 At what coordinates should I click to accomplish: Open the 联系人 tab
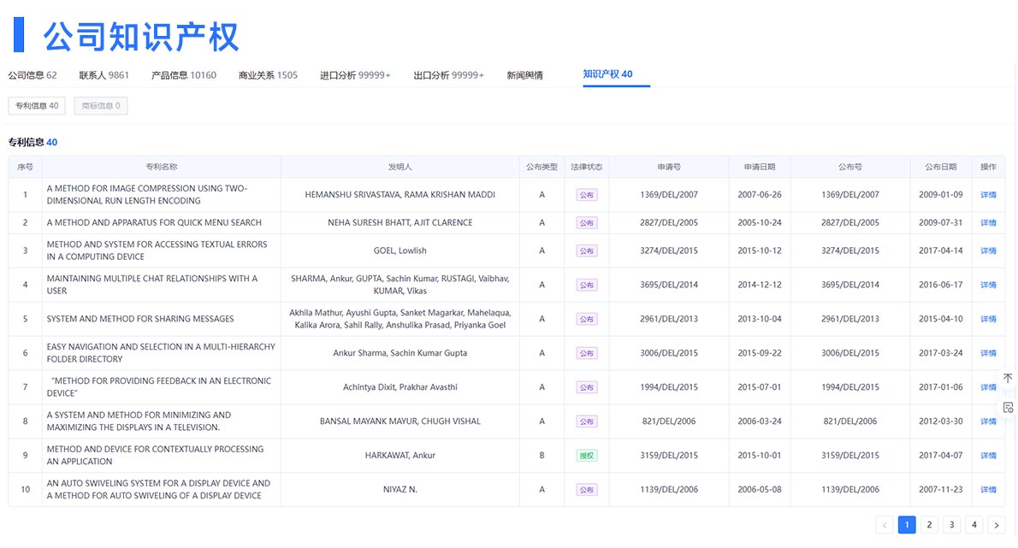pos(104,75)
